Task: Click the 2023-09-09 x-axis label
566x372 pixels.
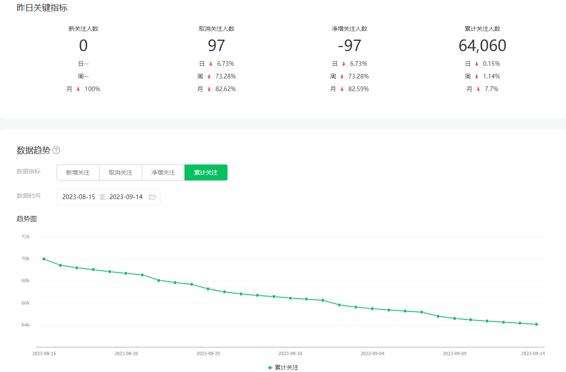Action: (454, 353)
